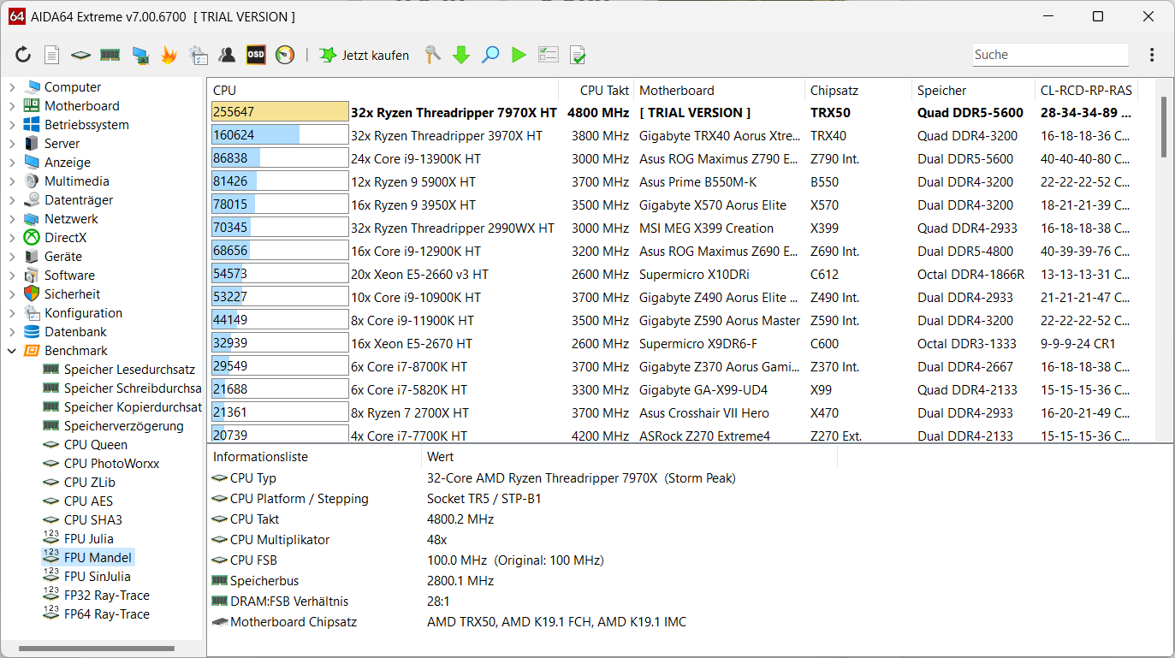The image size is (1175, 658).
Task: Open CPU SHA3 benchmark
Action: (x=92, y=520)
